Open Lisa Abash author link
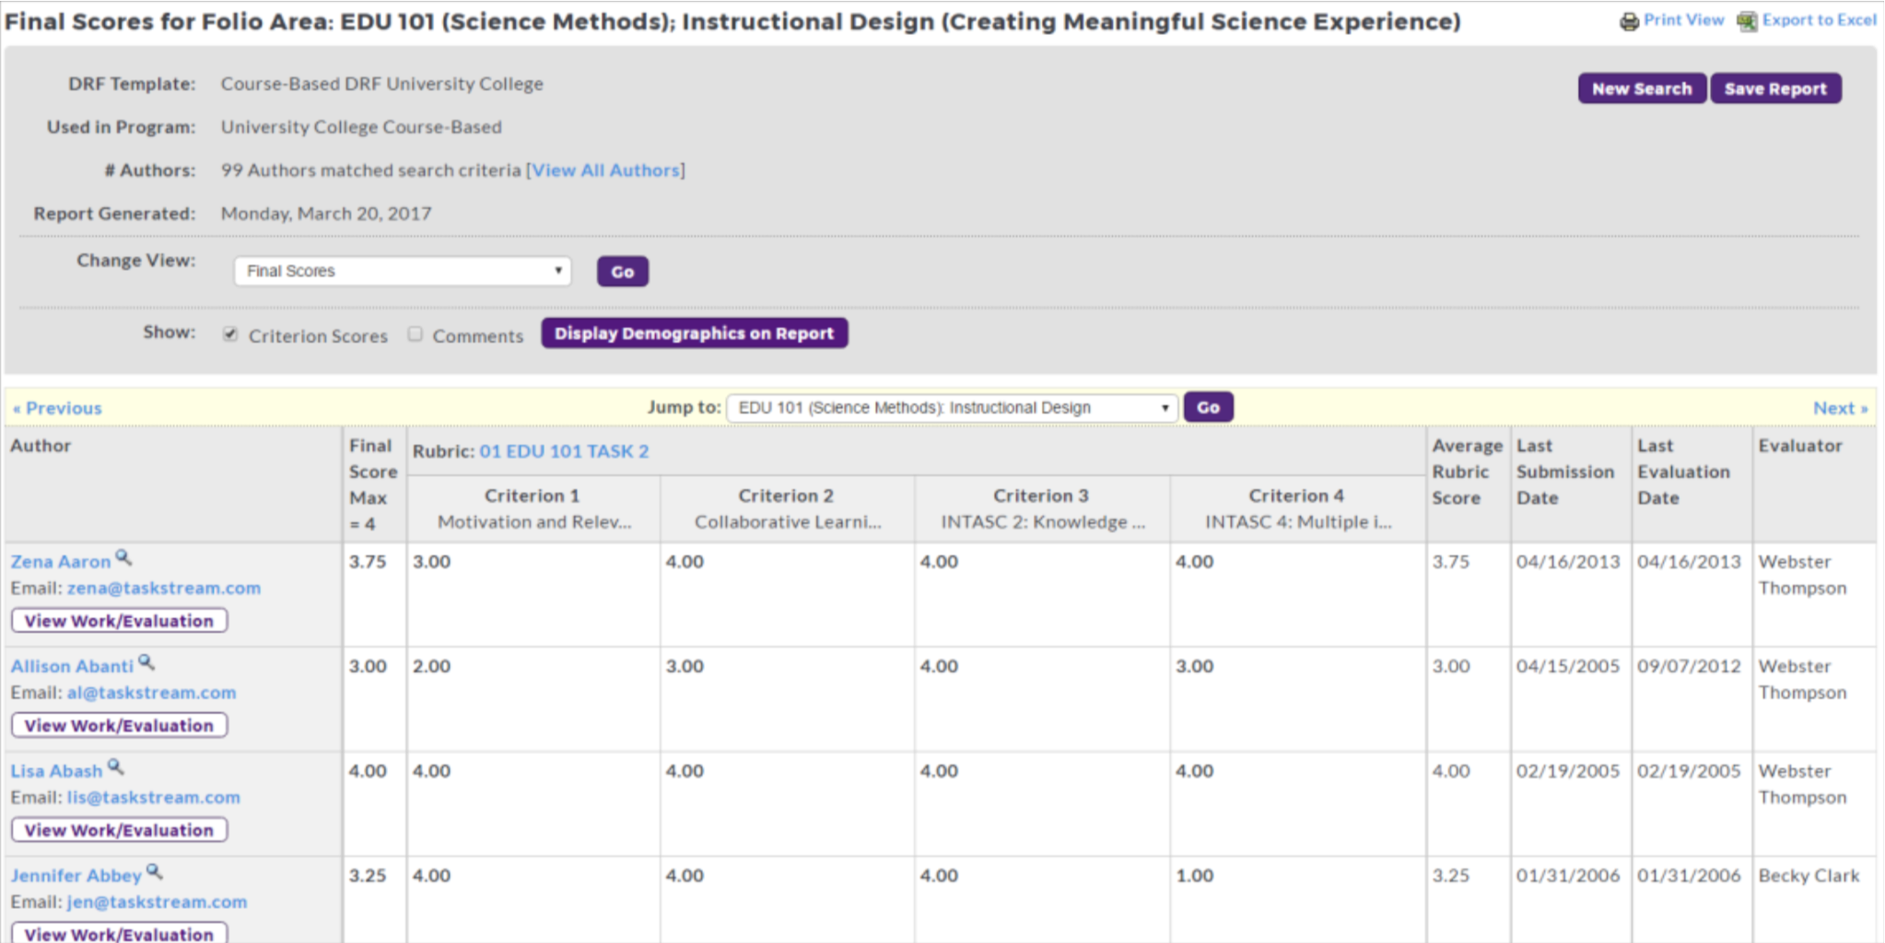1885x943 pixels. click(56, 771)
